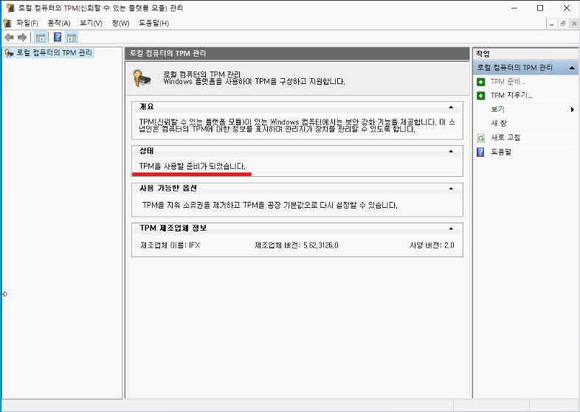Click the TPM 준비... action
Screen dimensions: 580x412
(508, 82)
